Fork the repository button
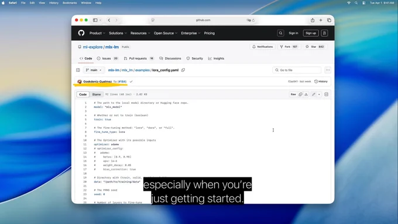398x224 pixels. [x=289, y=47]
